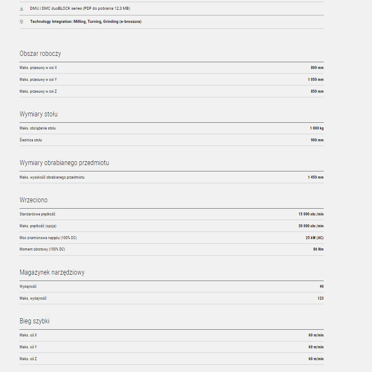Click the 1 800 kg table load value

317,128
